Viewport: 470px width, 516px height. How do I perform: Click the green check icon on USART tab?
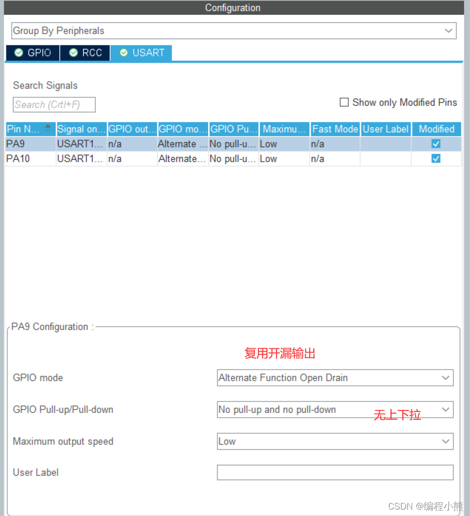[124, 53]
